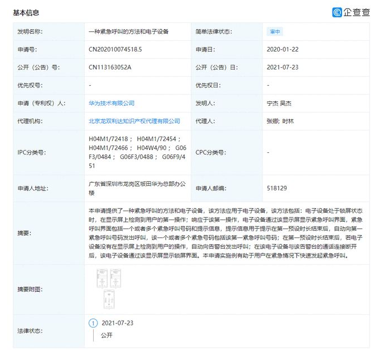Click the patent title 一种紧急呼叫的方法和电子设备
This screenshot has height=355, width=392.
[x=128, y=32]
